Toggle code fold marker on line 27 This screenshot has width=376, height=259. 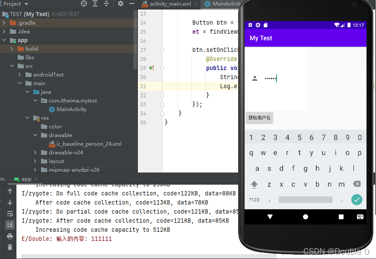tap(162, 50)
